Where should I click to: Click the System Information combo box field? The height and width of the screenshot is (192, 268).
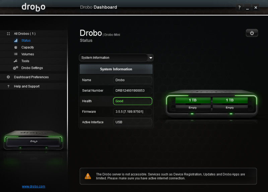click(x=116, y=58)
